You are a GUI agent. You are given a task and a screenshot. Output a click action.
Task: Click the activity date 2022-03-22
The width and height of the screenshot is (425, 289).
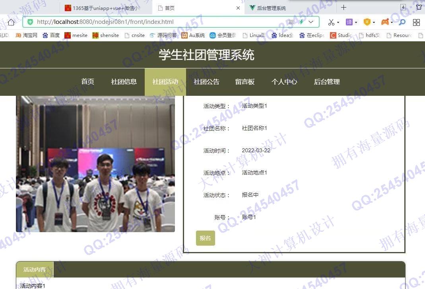coord(256,151)
